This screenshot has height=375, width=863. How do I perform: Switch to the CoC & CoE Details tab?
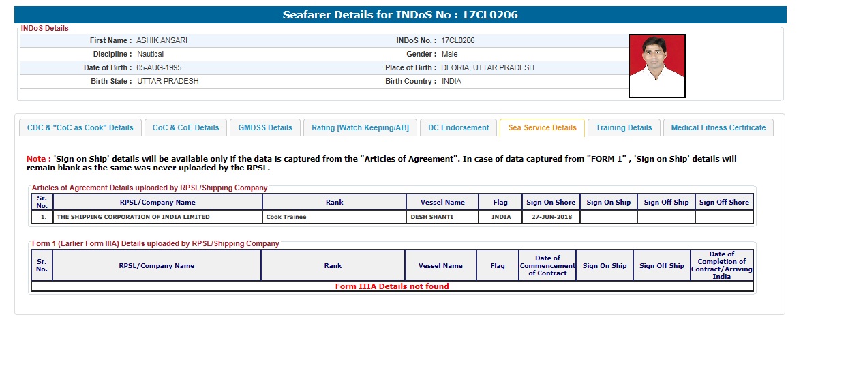tap(185, 127)
